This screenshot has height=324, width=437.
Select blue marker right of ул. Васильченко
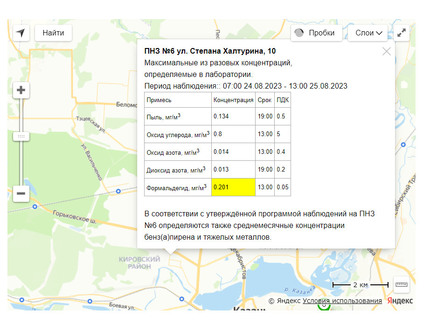118,191
